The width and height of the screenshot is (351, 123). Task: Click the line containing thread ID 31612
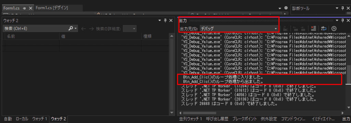pos(249,91)
